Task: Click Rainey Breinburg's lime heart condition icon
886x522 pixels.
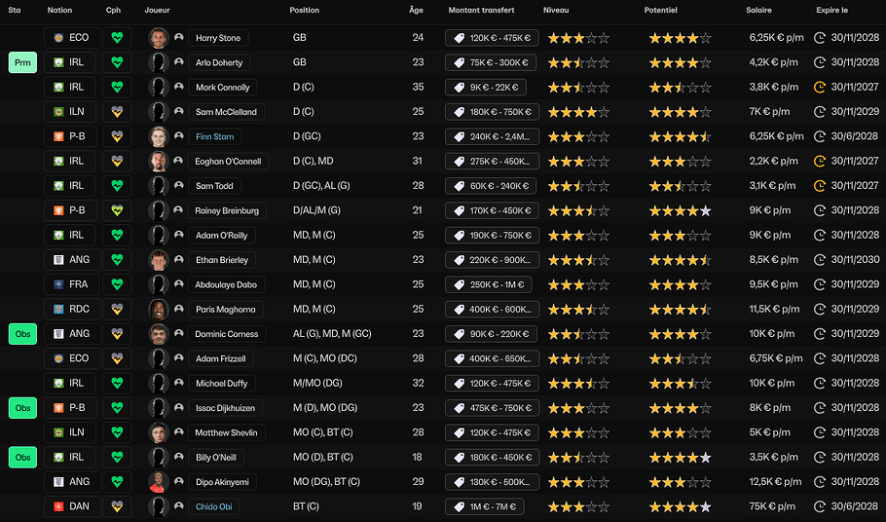Action: [x=117, y=210]
